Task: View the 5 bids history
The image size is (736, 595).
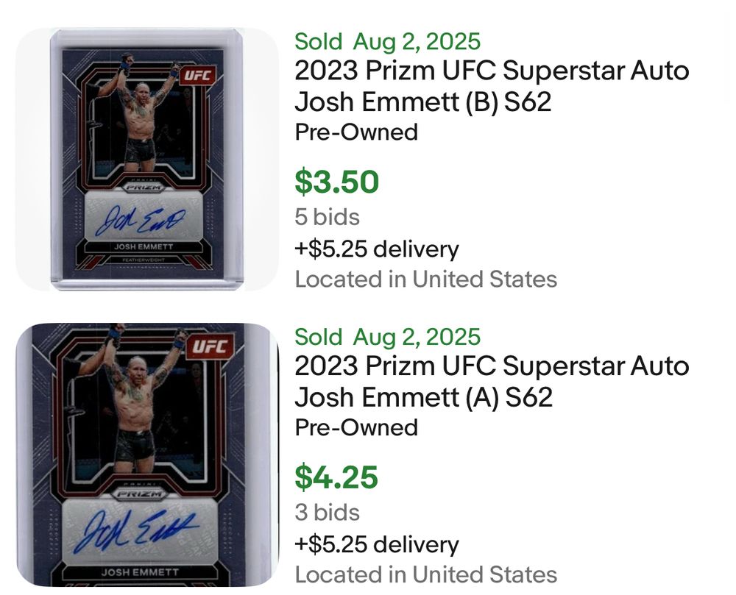Action: coord(328,217)
